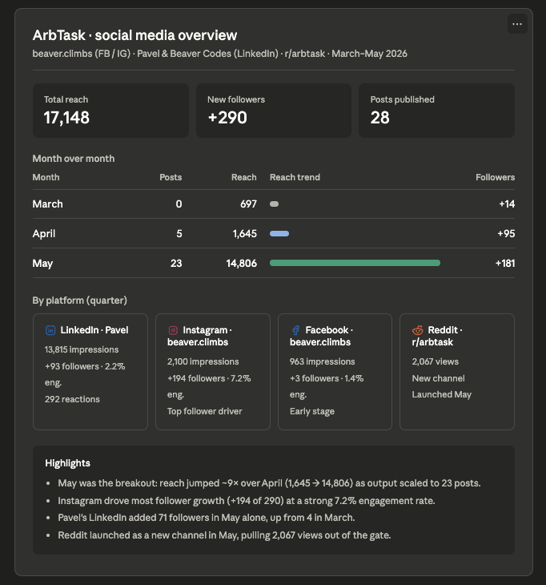Viewport: 546px width, 585px height.
Task: Click the May followers value +181
Action: pos(505,264)
